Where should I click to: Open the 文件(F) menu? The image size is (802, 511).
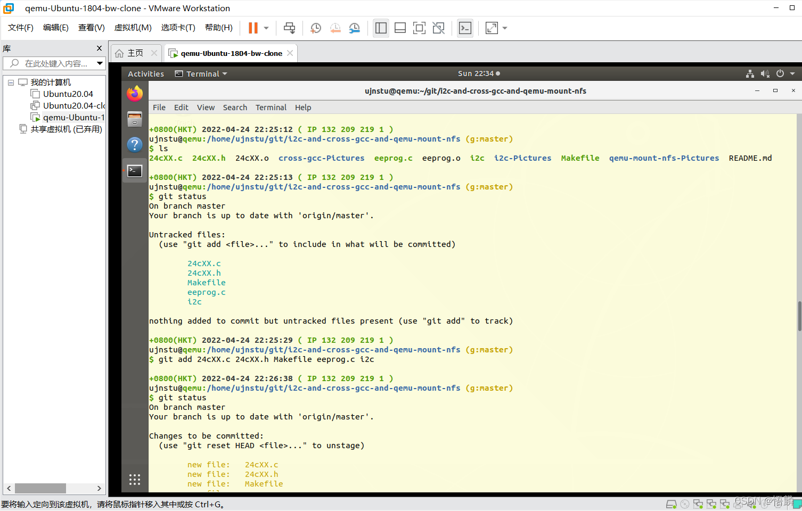tap(21, 28)
